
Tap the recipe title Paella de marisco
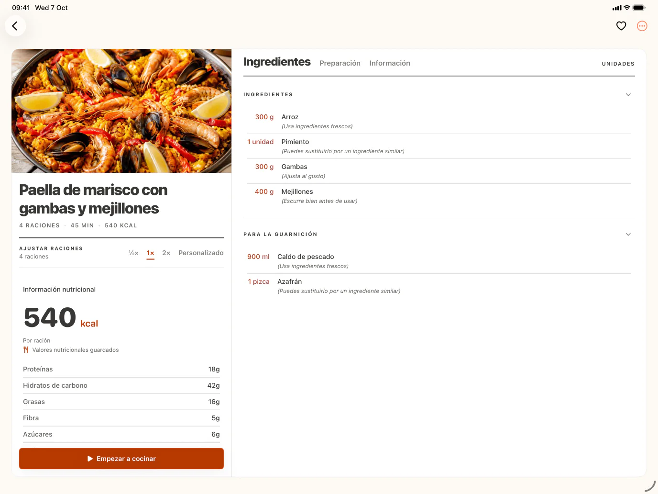[x=93, y=199]
